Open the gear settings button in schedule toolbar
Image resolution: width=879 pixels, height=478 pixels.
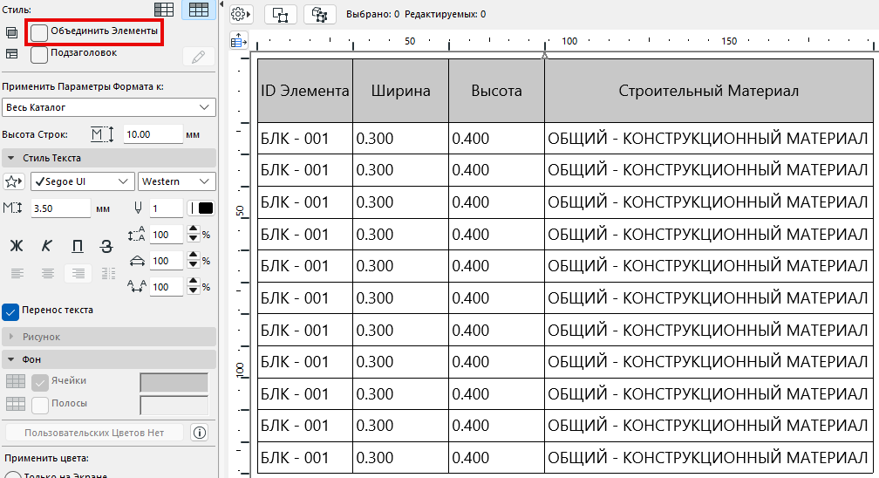pos(241,14)
